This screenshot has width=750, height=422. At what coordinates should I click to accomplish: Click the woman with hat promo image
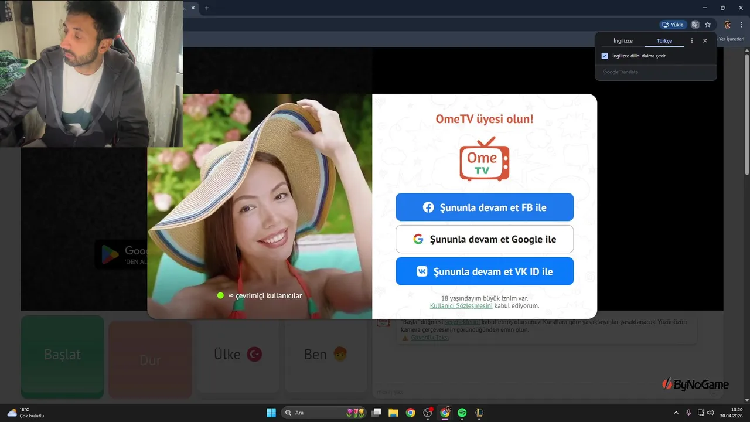tap(260, 206)
